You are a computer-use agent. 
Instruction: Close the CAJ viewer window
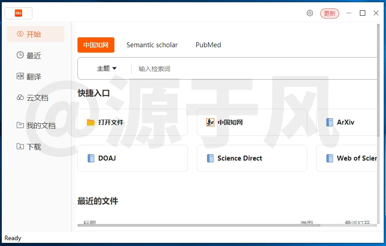pos(376,13)
